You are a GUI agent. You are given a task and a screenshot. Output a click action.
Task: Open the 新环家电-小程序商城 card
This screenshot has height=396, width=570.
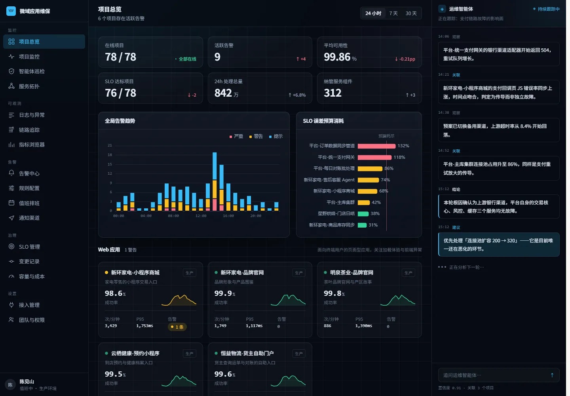click(150, 300)
